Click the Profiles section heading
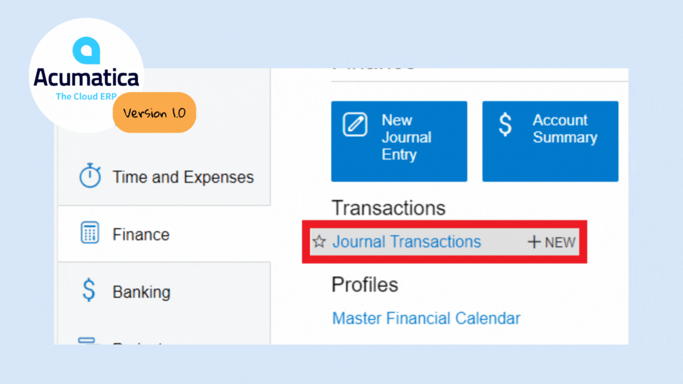 tap(364, 285)
